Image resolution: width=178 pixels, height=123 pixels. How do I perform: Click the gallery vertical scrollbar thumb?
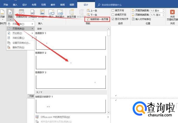pyautogui.click(x=109, y=33)
